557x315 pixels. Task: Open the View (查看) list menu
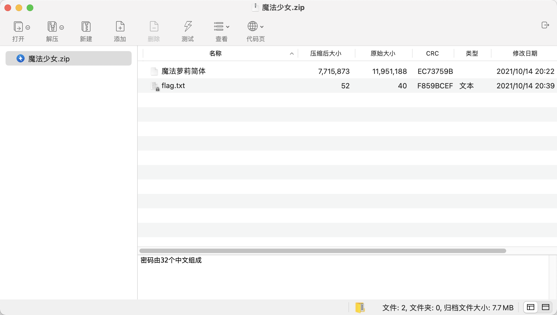(222, 27)
